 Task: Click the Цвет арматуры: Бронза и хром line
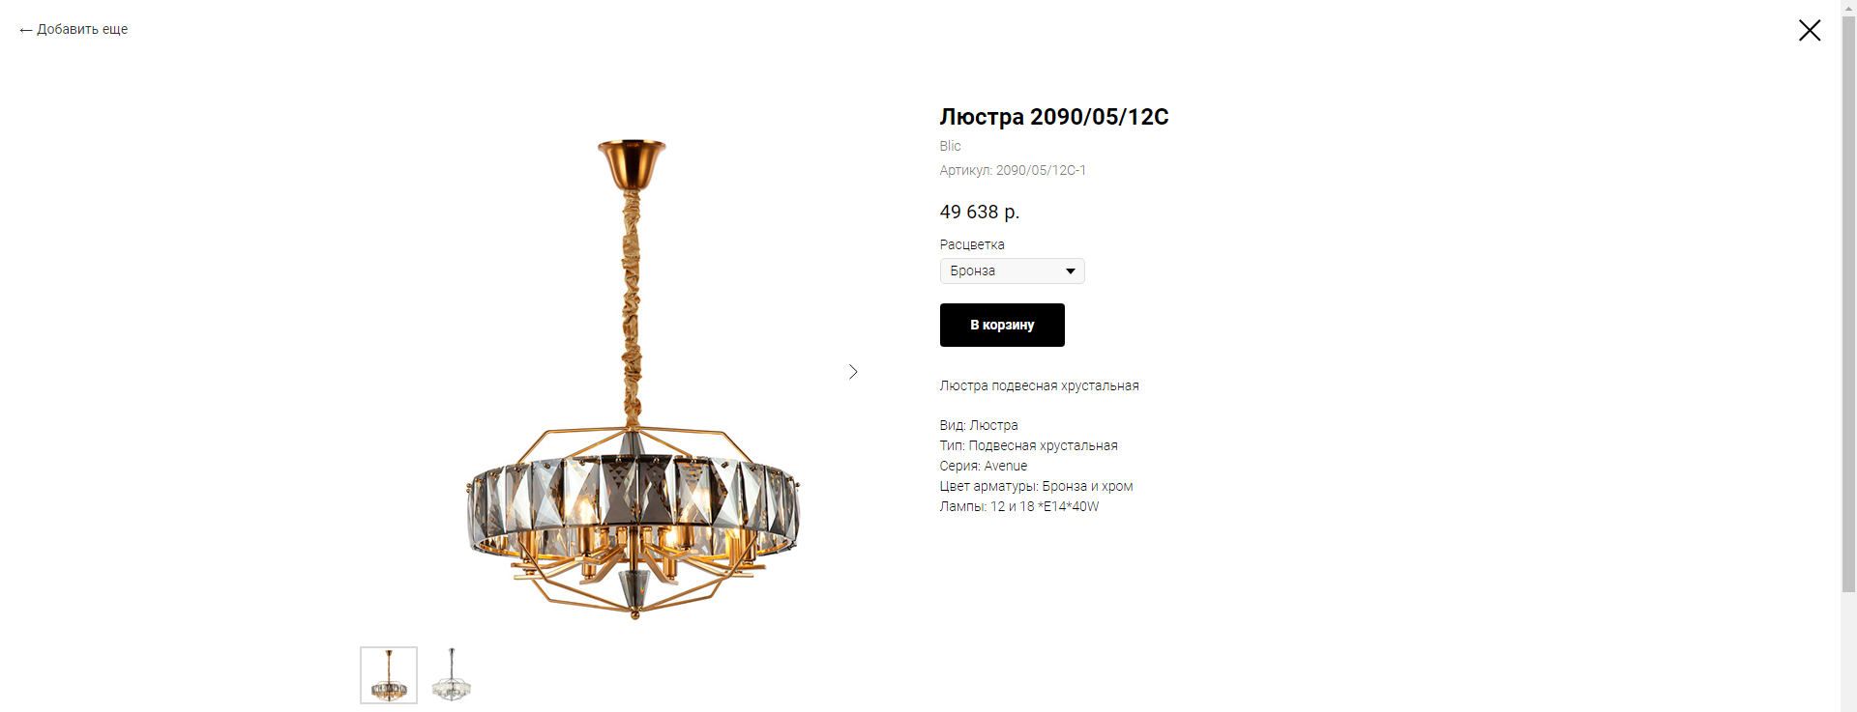[1036, 486]
